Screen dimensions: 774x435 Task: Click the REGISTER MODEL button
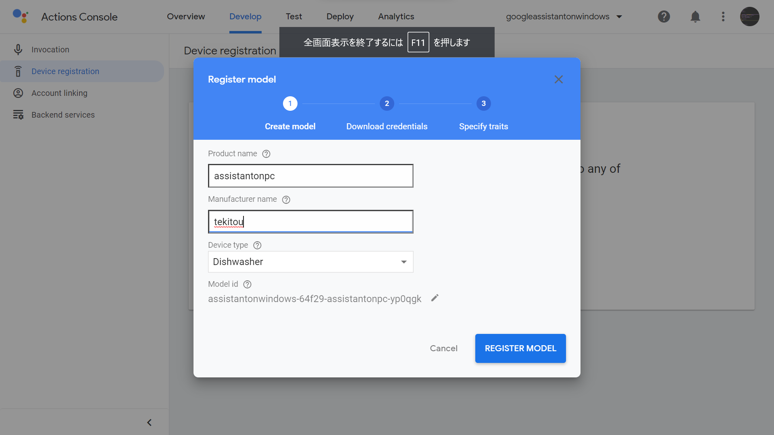(x=520, y=348)
